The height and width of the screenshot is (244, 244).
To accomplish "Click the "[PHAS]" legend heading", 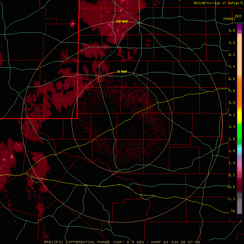I will click(x=229, y=19).
